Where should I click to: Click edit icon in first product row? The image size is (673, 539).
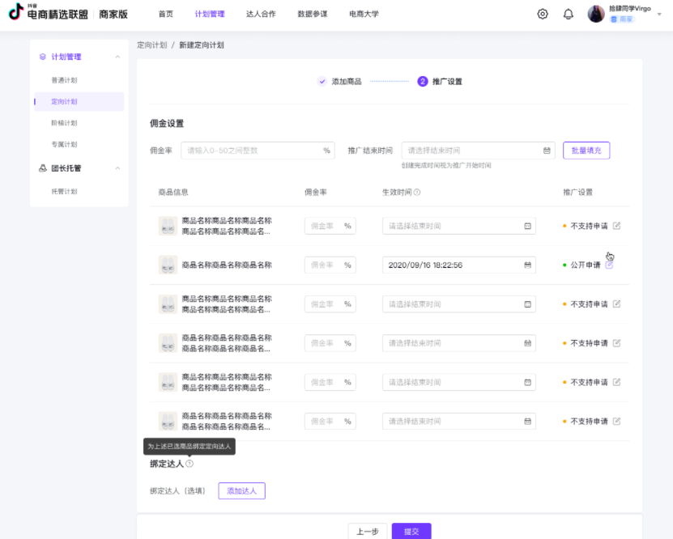[616, 226]
